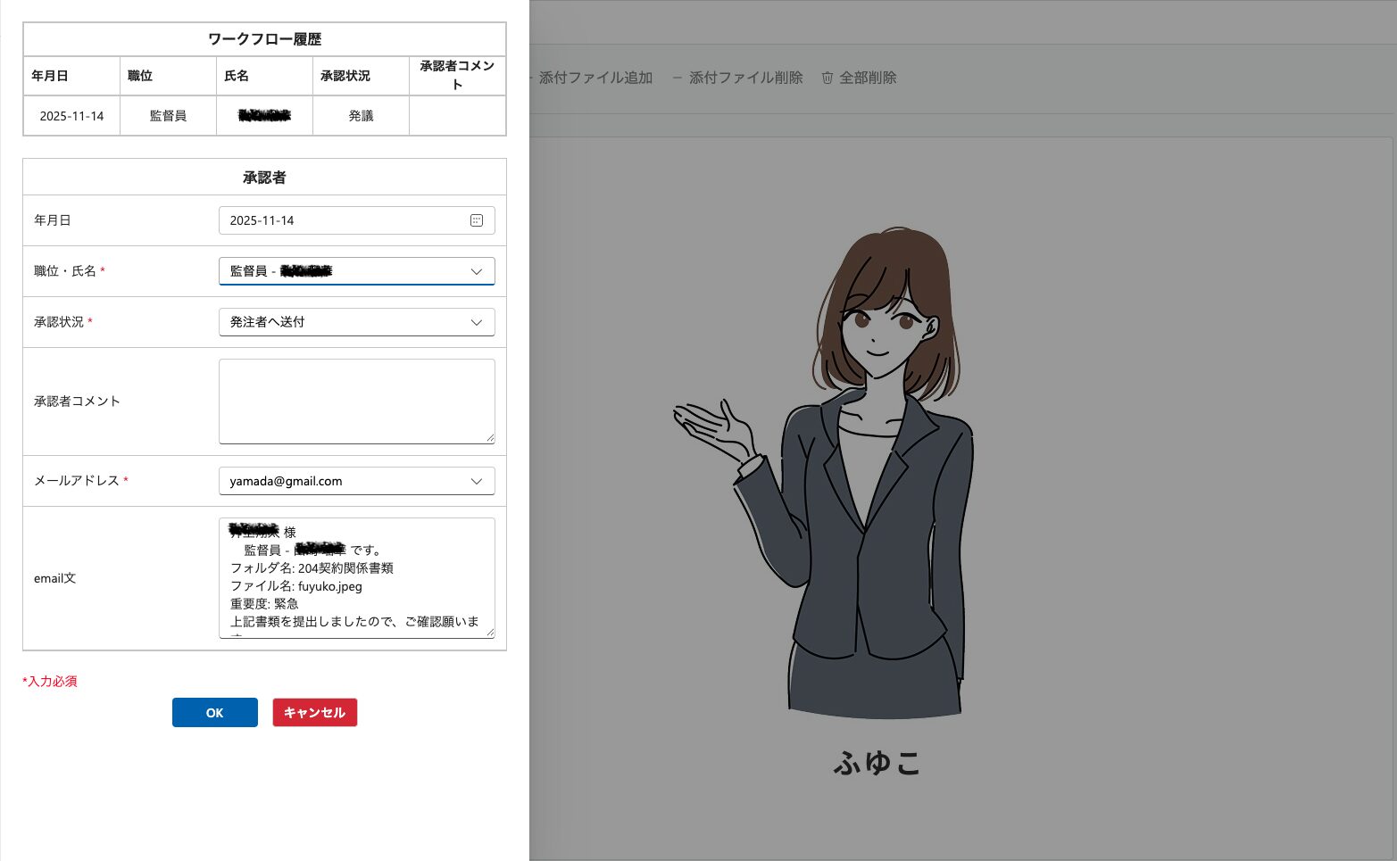Click the ふゆこ caption below the image
Screen dimensions: 1397x861
(877, 763)
